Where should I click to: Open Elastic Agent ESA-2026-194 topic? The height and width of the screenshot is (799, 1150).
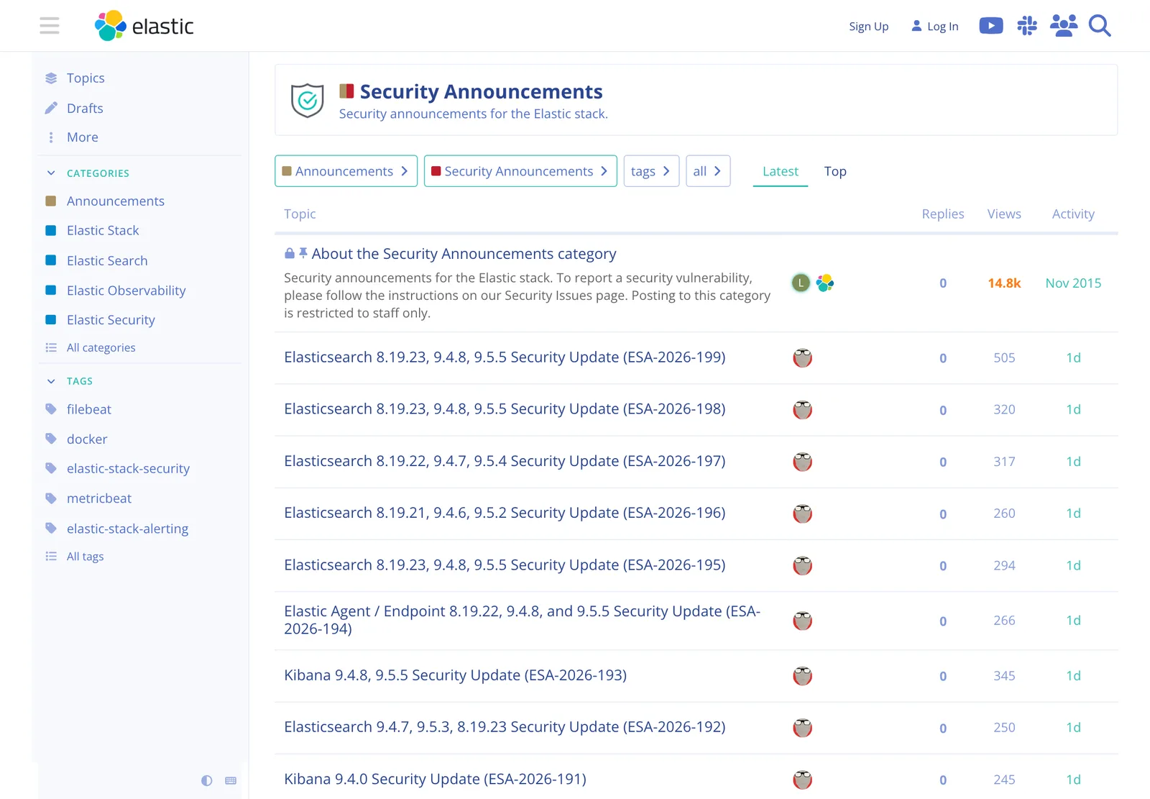pyautogui.click(x=522, y=620)
